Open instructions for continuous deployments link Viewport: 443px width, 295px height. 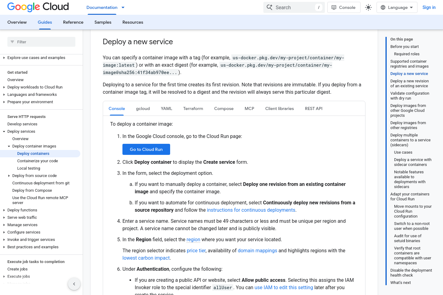(251, 210)
